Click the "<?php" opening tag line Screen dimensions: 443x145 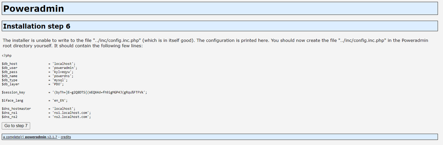7,56
